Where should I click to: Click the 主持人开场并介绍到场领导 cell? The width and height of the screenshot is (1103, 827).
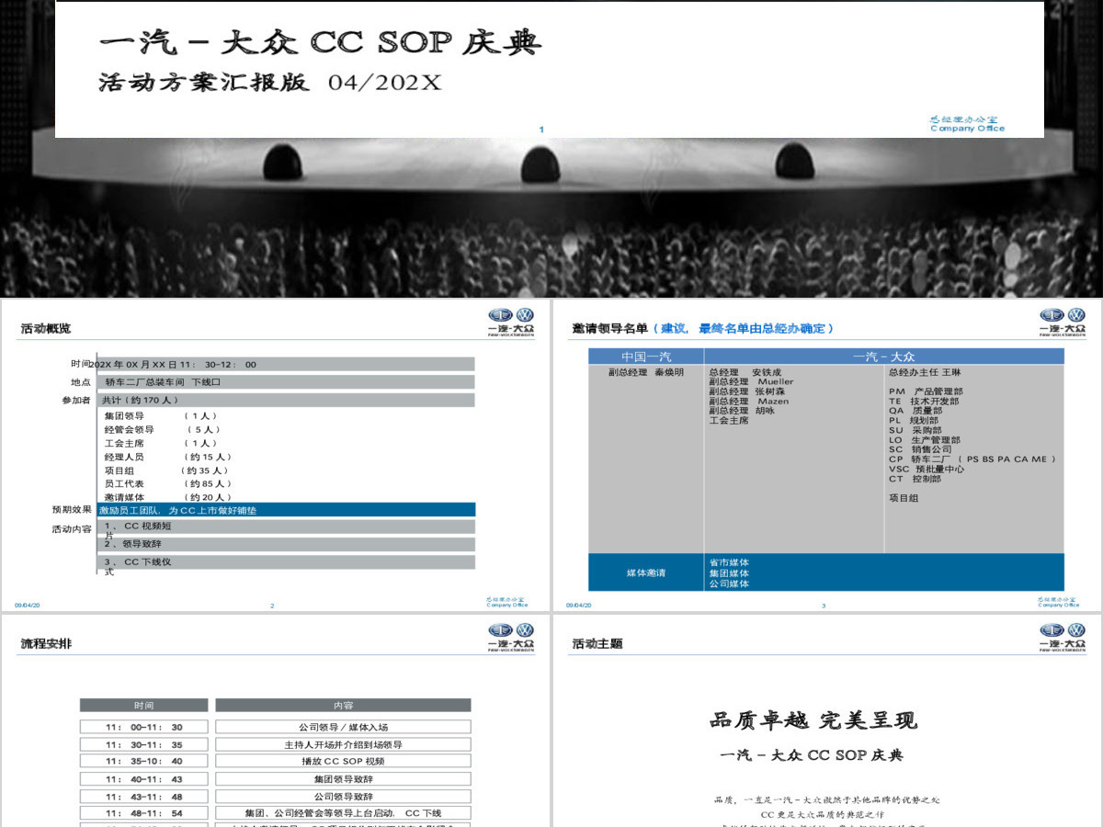(x=343, y=744)
